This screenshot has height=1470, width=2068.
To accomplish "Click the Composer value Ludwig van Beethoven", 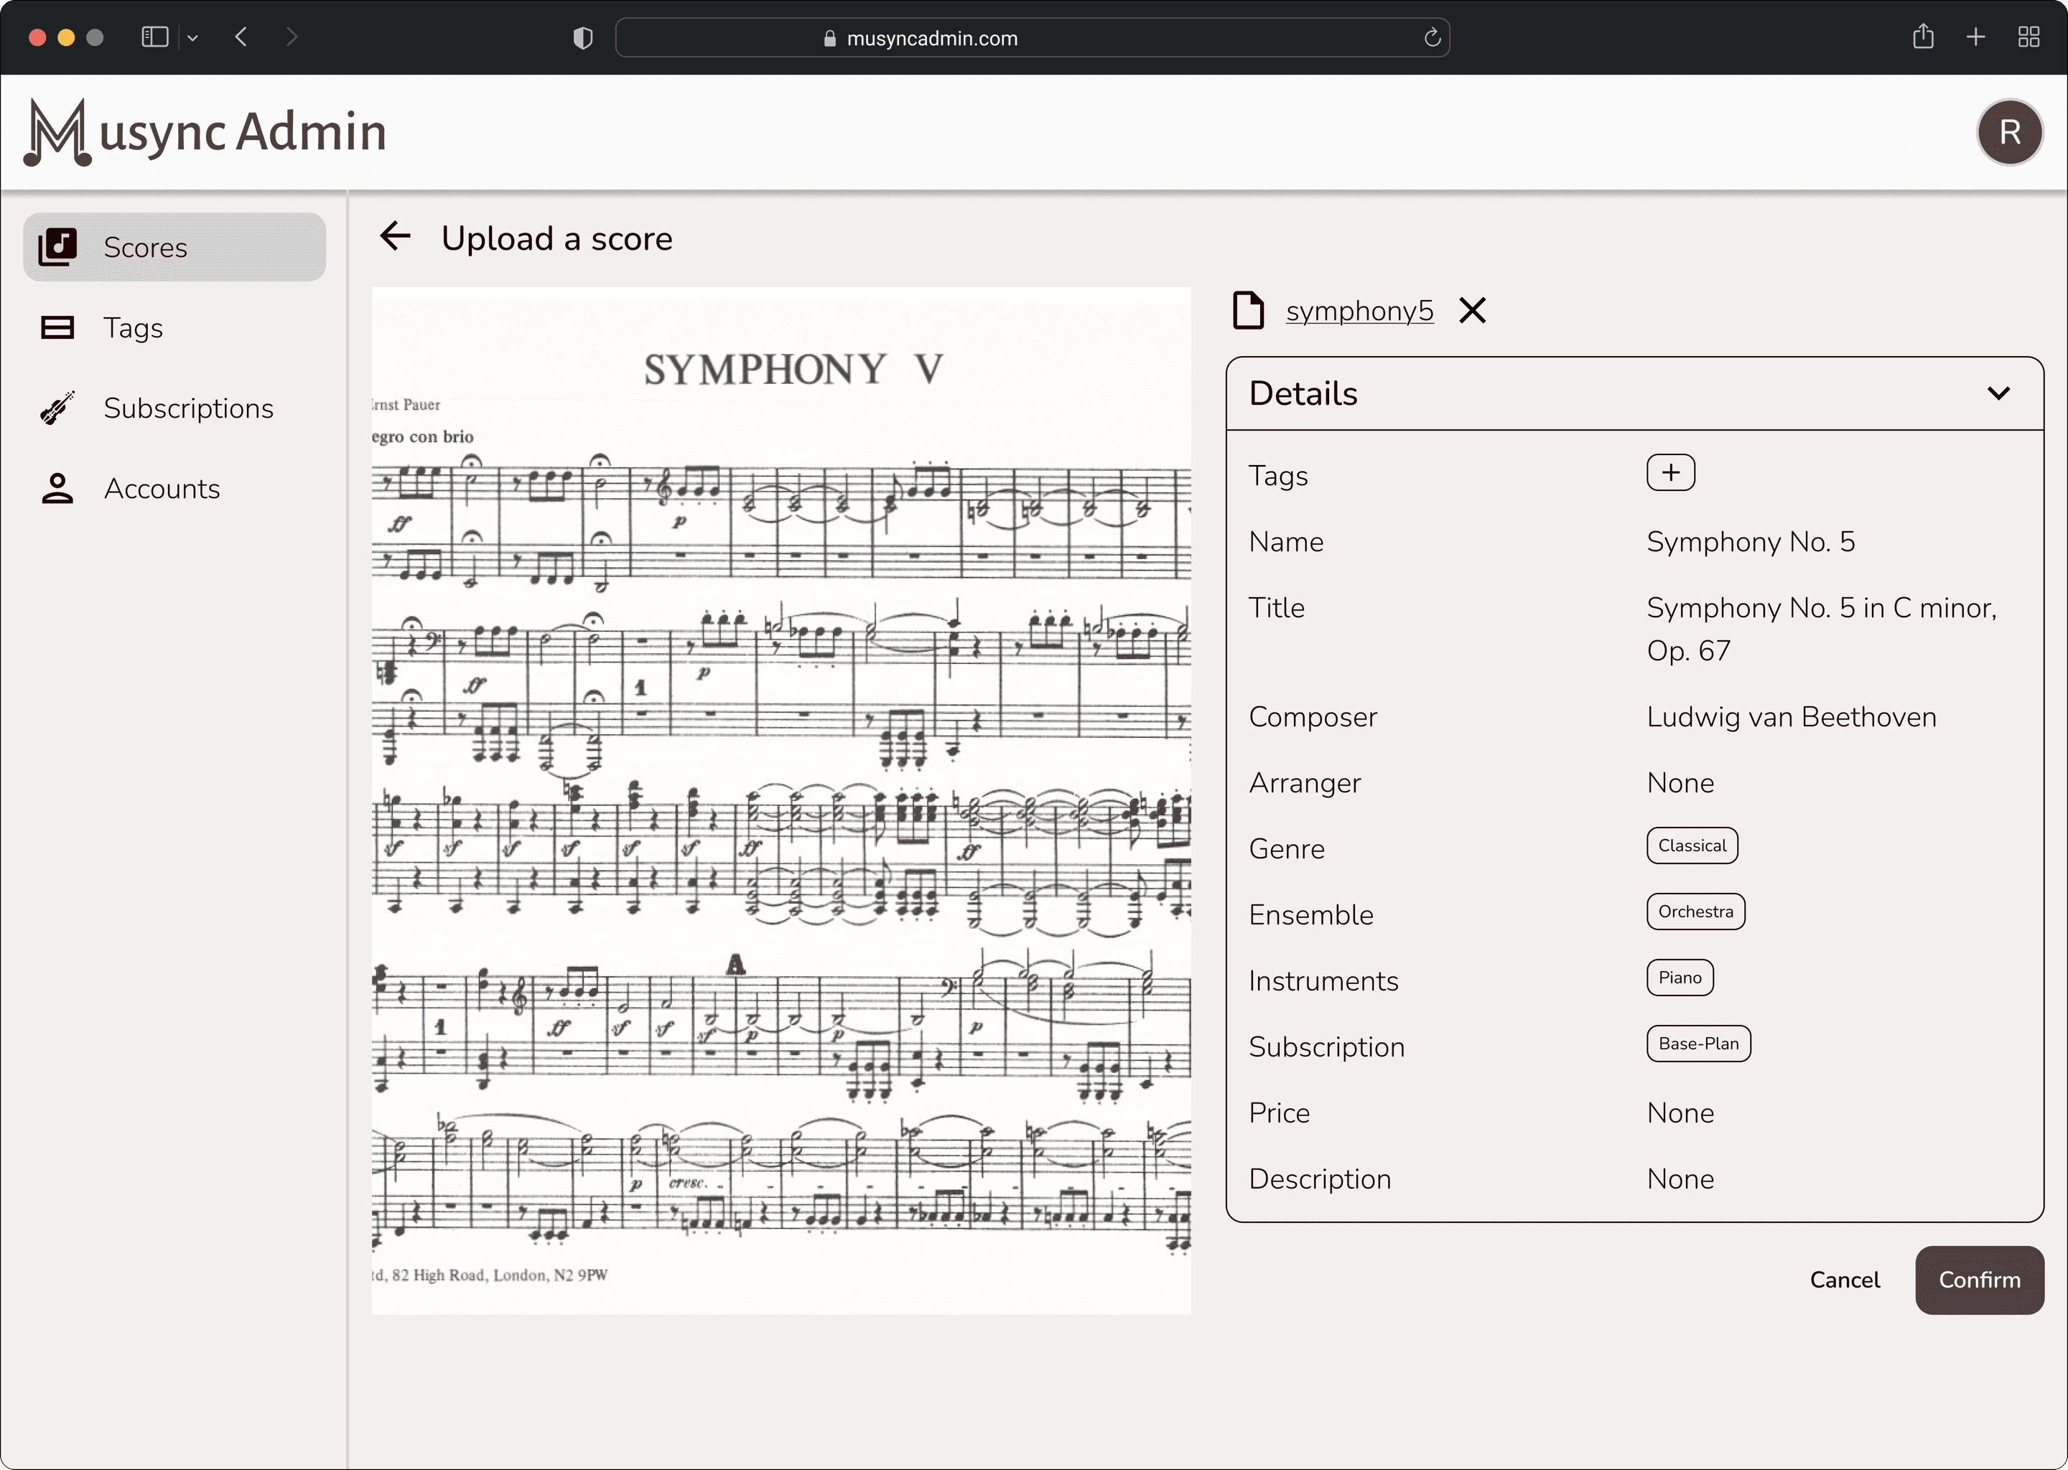I will tap(1792, 717).
